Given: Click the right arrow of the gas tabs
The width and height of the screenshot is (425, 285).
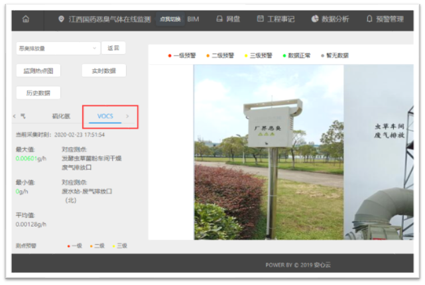Looking at the screenshot, I should [127, 116].
